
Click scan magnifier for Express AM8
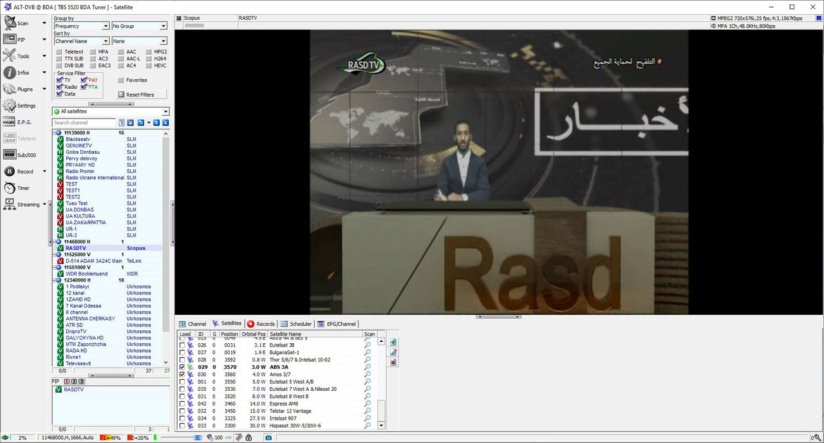368,404
